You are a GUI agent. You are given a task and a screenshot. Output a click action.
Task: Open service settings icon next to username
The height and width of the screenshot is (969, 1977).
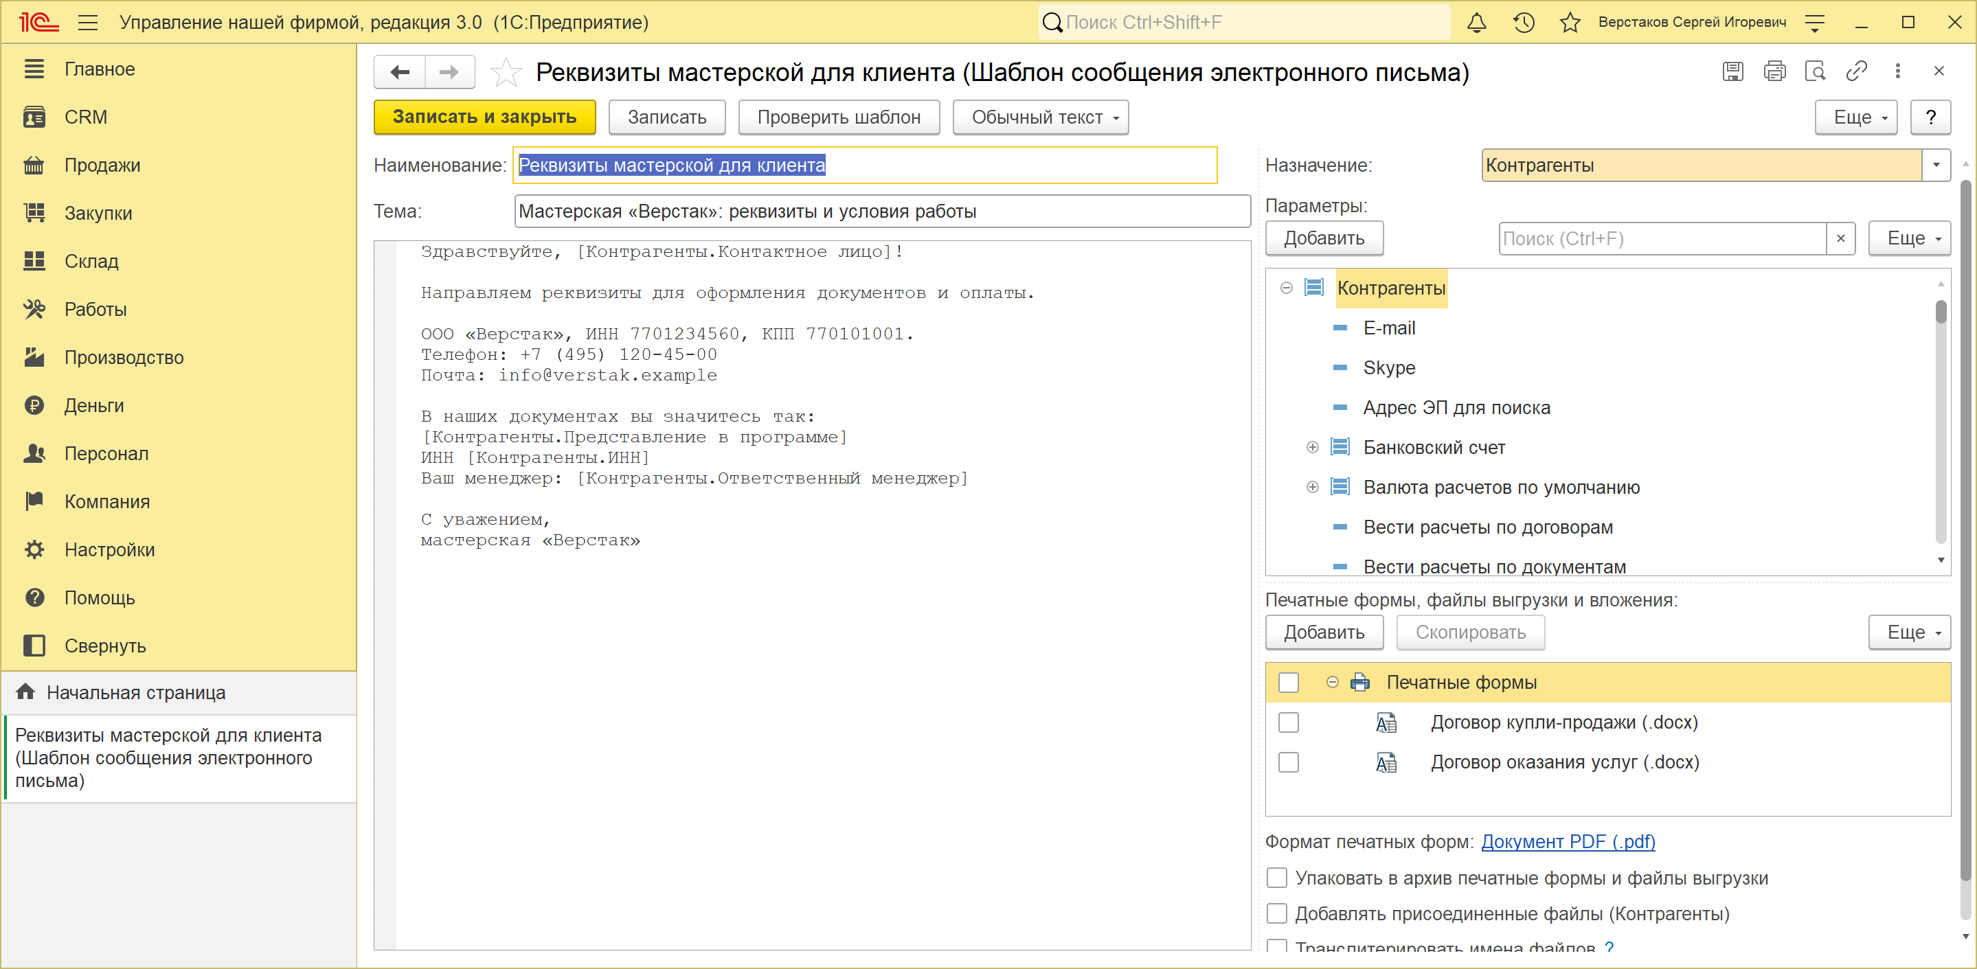click(1814, 22)
